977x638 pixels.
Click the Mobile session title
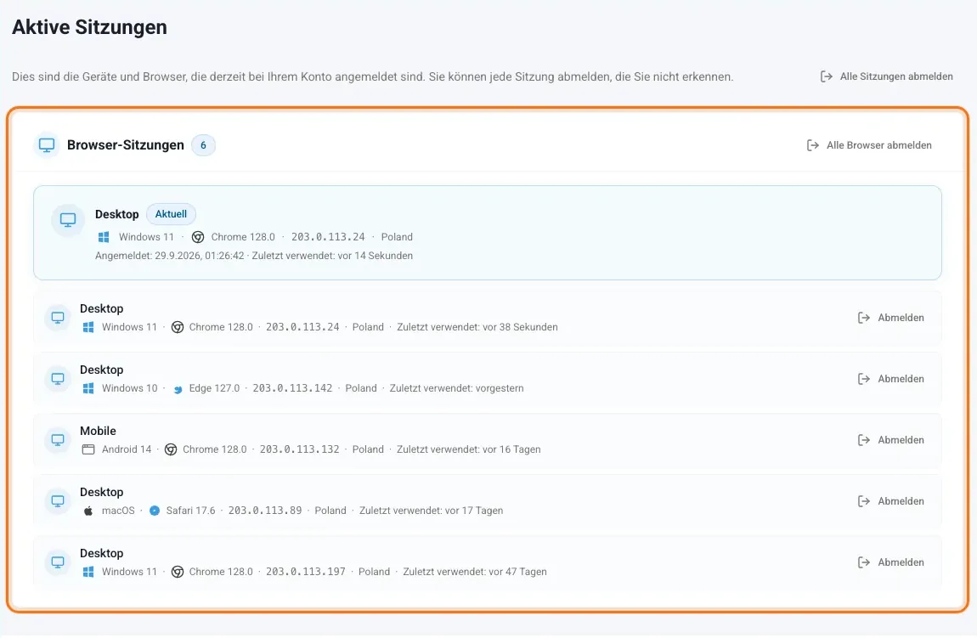(x=98, y=432)
